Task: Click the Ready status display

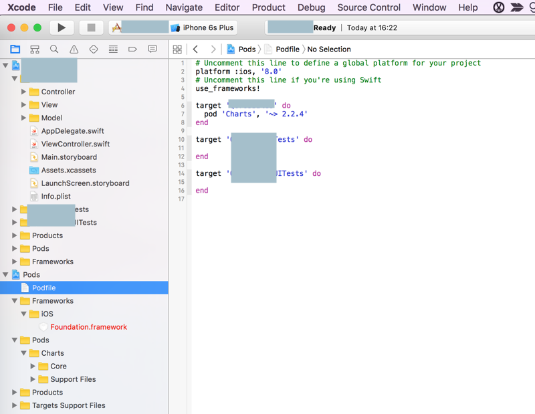Action: (x=324, y=27)
